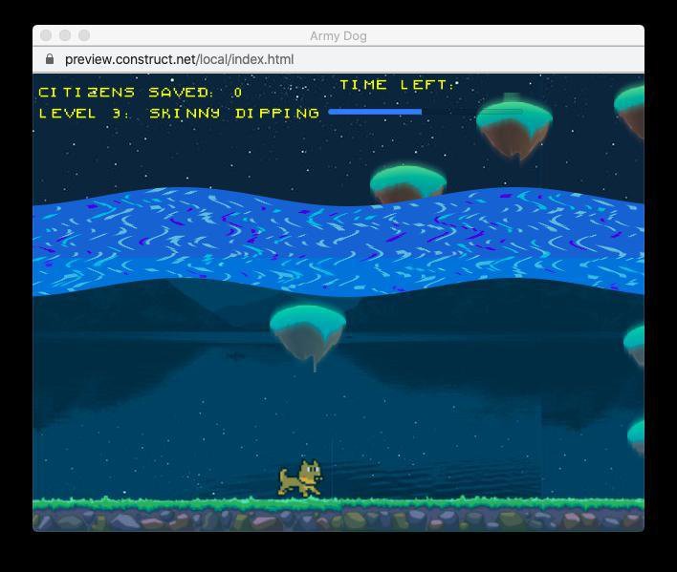Click the cut-off island in the top-right corner
Viewport: 677px width, 572px height.
click(629, 111)
